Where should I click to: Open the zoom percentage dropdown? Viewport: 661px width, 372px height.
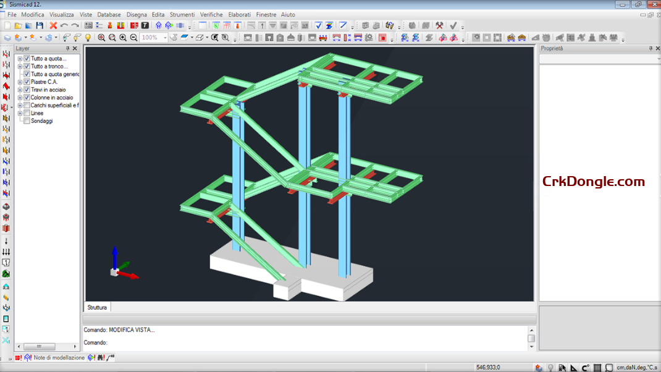pos(165,37)
